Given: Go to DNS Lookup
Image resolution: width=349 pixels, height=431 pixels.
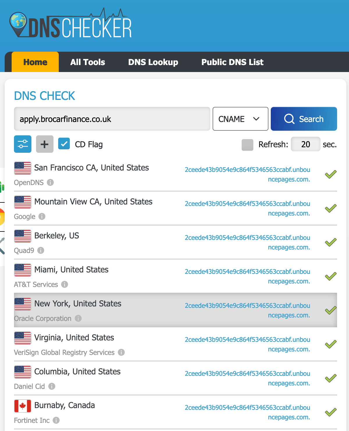Looking at the screenshot, I should point(153,62).
